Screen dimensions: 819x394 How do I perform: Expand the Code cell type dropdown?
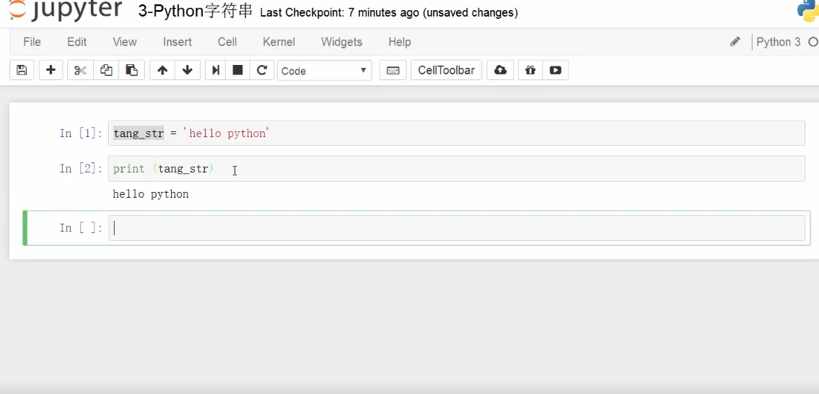coord(324,71)
